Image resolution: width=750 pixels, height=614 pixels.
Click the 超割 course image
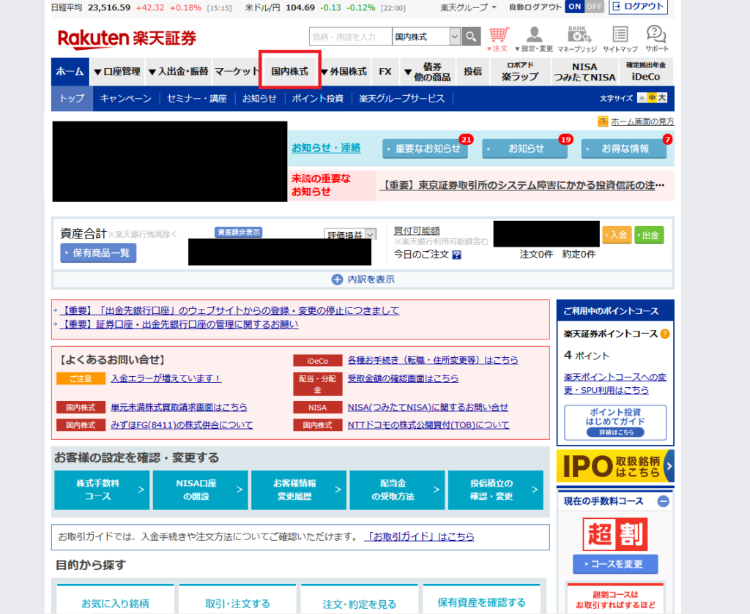(615, 534)
